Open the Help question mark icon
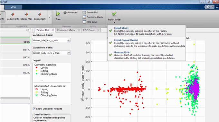 coord(208,7)
